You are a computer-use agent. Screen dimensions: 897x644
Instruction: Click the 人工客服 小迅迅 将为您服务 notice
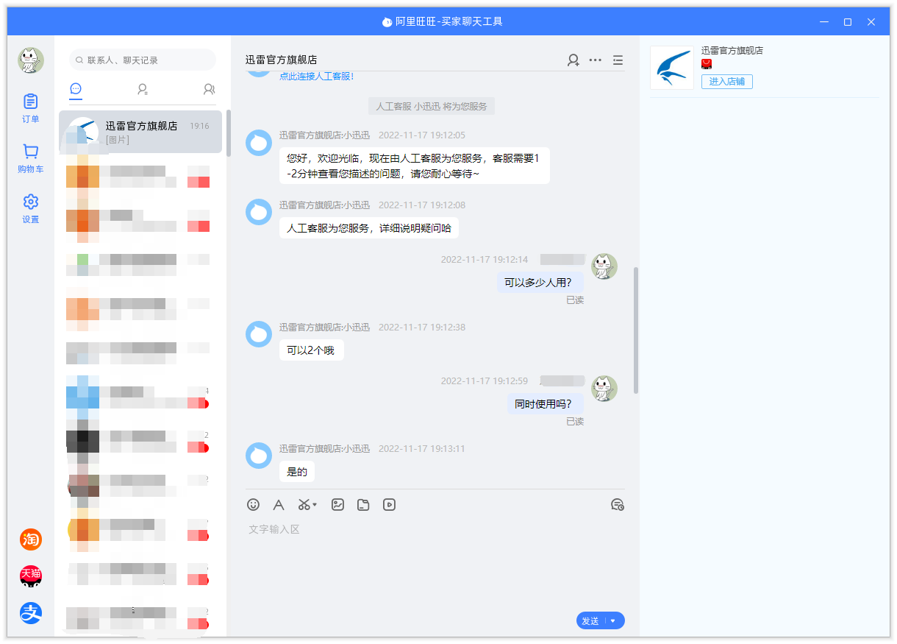pos(432,106)
